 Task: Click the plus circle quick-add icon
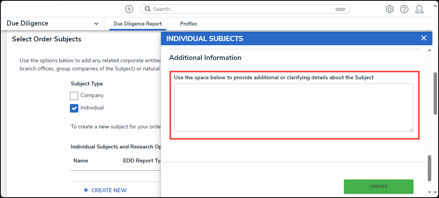(129, 9)
